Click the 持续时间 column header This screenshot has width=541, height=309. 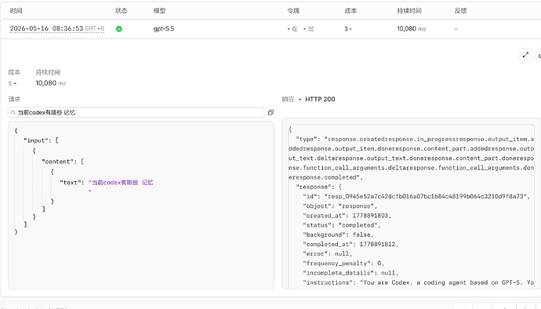click(x=409, y=11)
